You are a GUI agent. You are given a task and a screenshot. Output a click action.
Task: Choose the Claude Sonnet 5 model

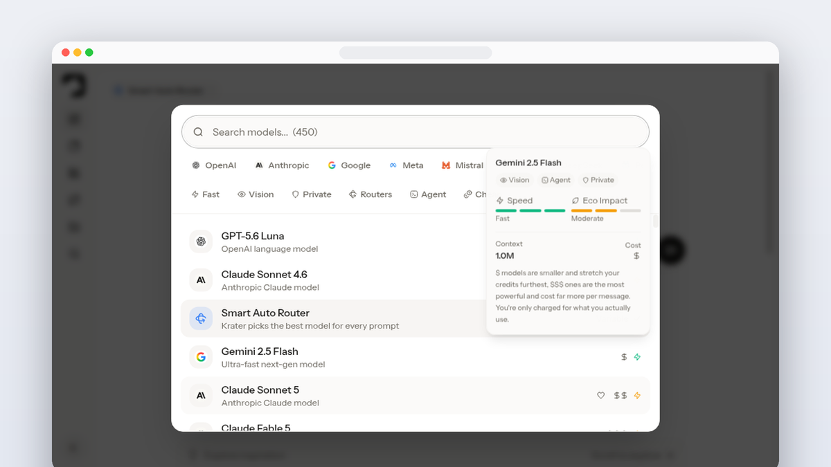point(415,396)
